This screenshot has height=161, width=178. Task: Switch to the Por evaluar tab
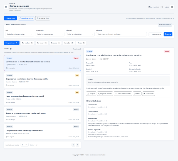pyautogui.click(x=27, y=43)
